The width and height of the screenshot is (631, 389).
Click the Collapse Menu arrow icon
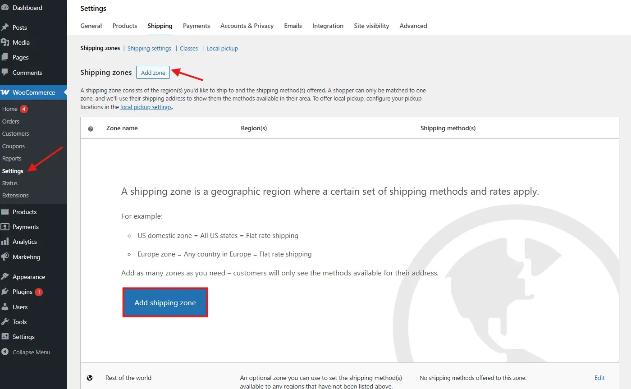coord(5,352)
